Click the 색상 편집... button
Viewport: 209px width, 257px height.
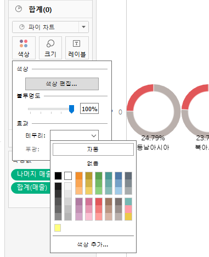[62, 84]
